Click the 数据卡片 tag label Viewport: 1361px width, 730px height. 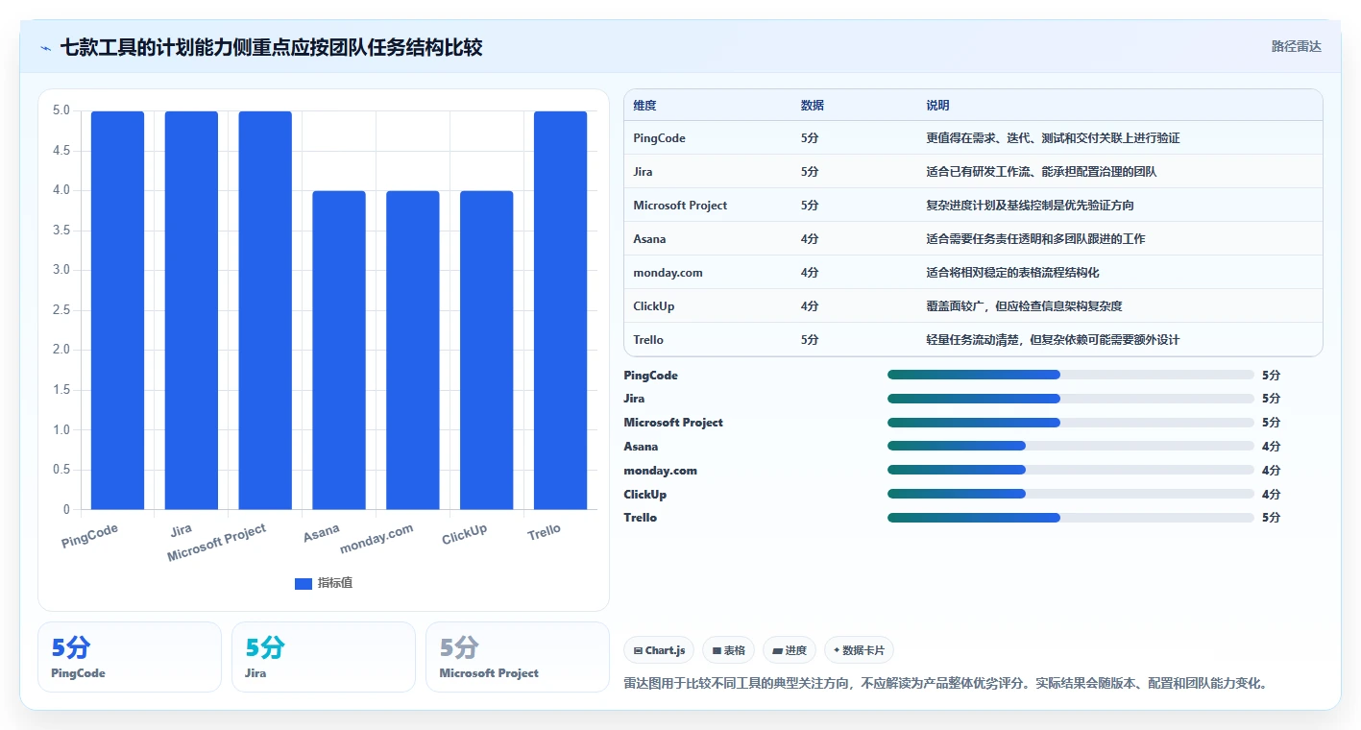click(863, 651)
